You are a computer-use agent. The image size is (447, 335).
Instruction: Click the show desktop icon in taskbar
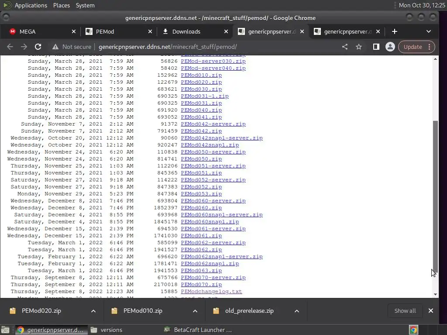pyautogui.click(x=5, y=330)
